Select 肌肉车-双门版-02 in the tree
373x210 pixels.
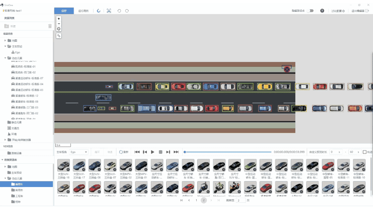click(x=24, y=73)
